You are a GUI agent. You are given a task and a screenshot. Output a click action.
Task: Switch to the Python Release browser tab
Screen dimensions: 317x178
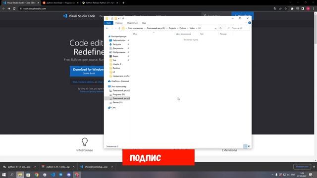[x=100, y=3]
